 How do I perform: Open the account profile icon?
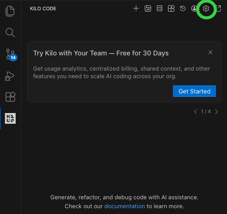click(194, 8)
